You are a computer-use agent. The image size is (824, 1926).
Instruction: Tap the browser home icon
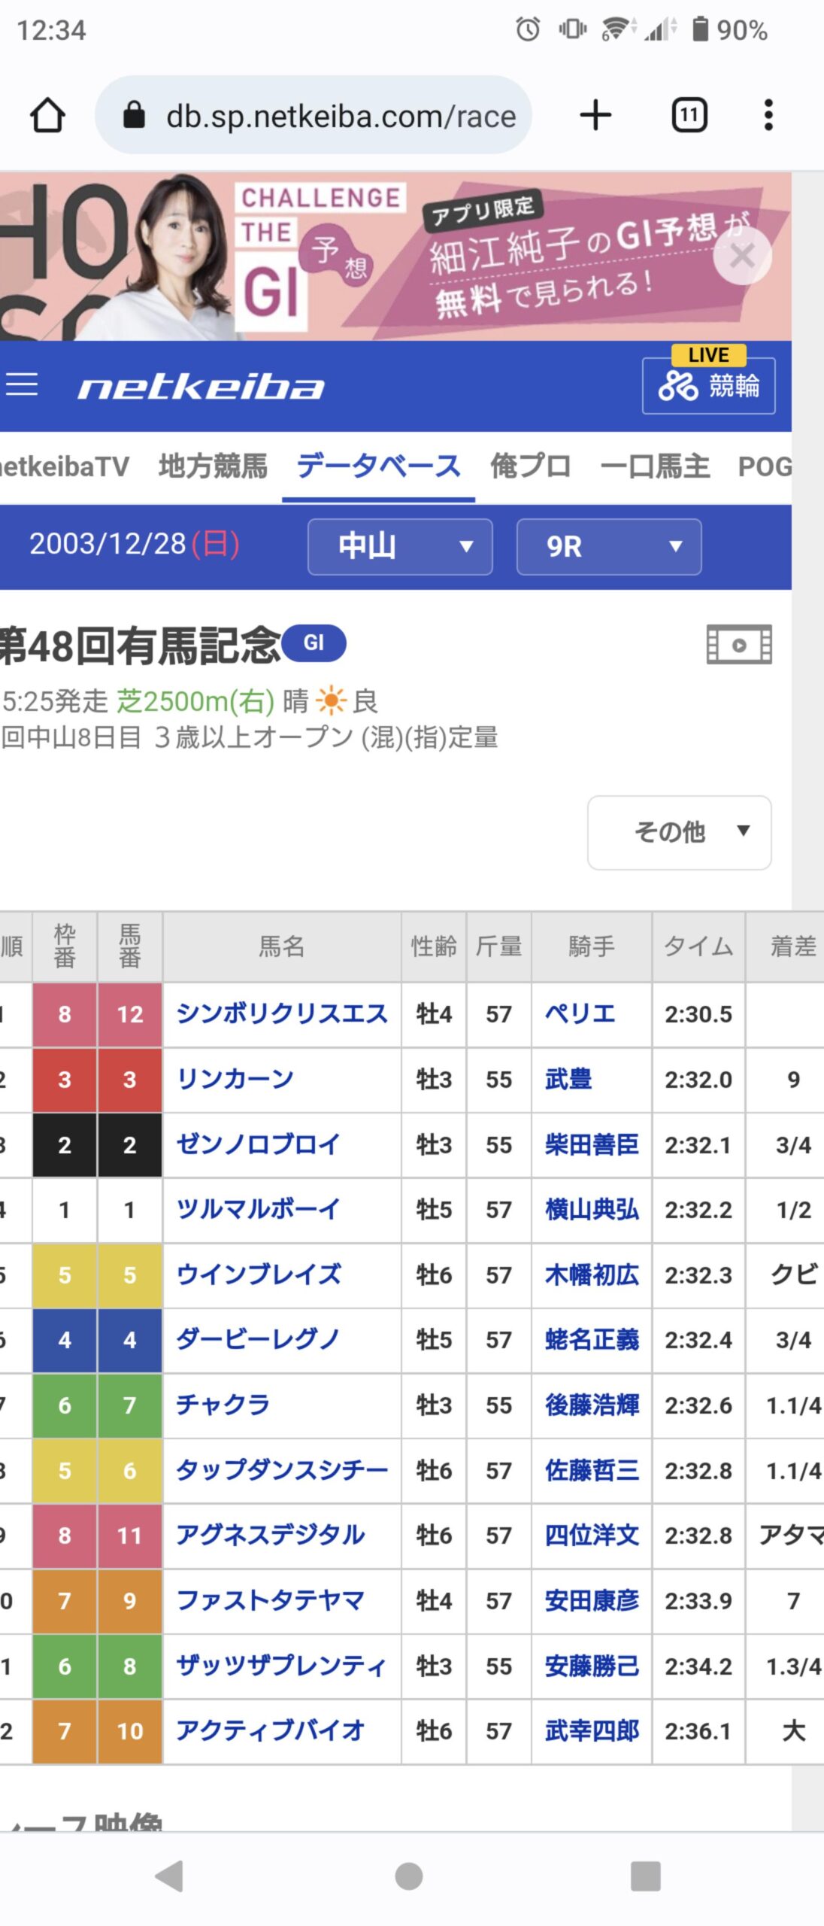click(x=47, y=116)
